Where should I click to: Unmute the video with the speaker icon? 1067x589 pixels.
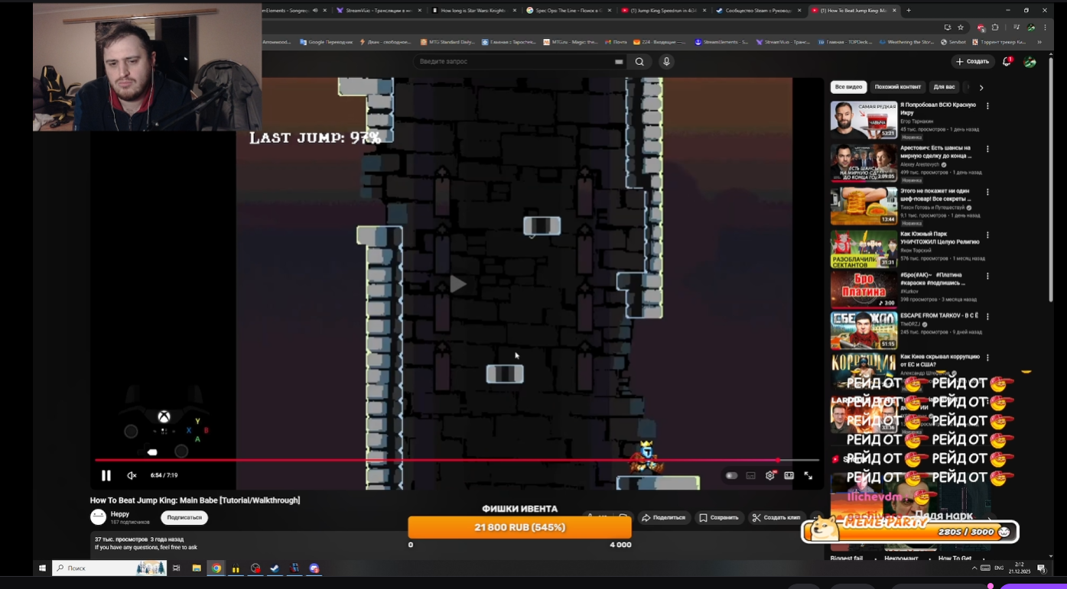[132, 475]
